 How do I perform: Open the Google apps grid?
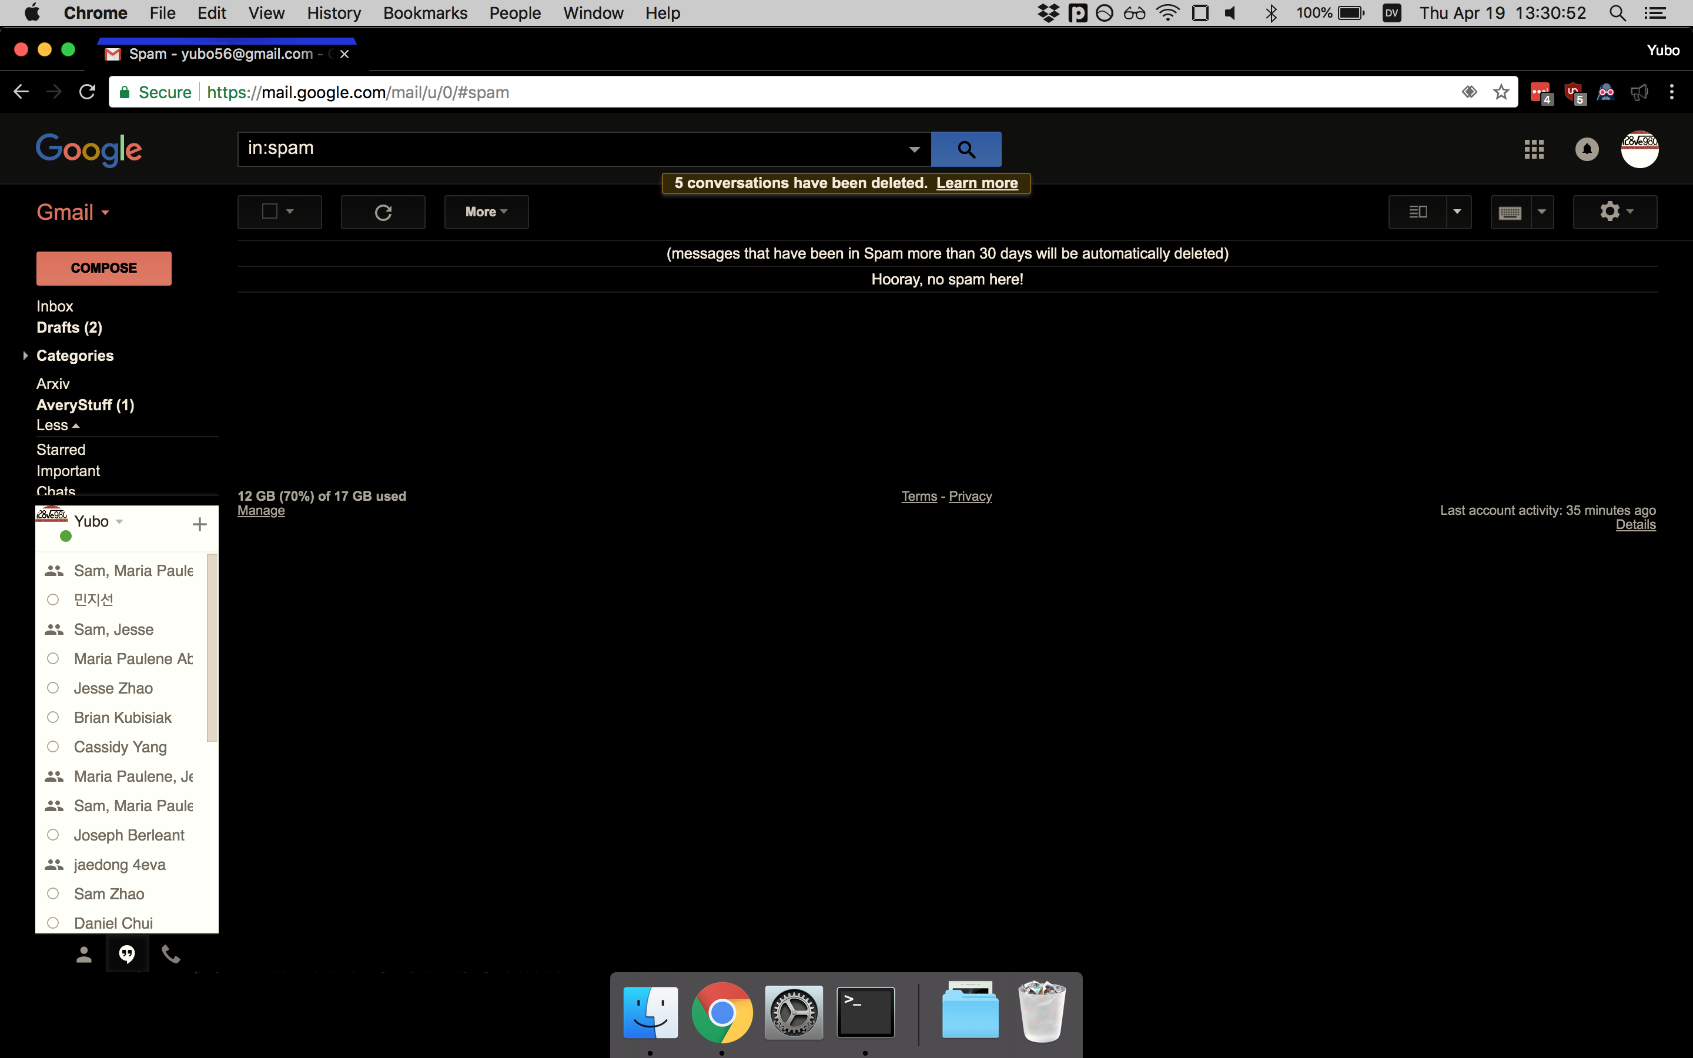[x=1534, y=148]
